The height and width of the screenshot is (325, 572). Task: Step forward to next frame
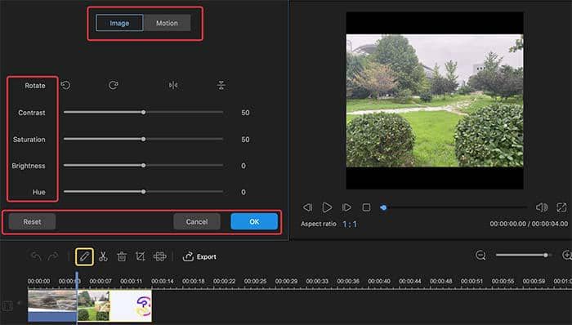(346, 207)
